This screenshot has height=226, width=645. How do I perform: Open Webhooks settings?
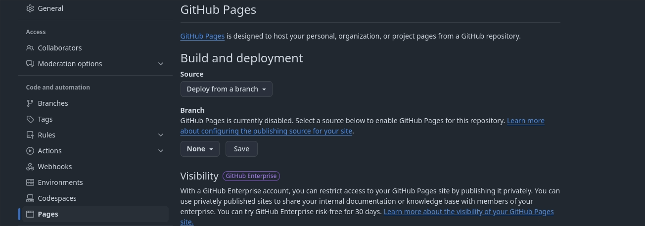pos(95,167)
